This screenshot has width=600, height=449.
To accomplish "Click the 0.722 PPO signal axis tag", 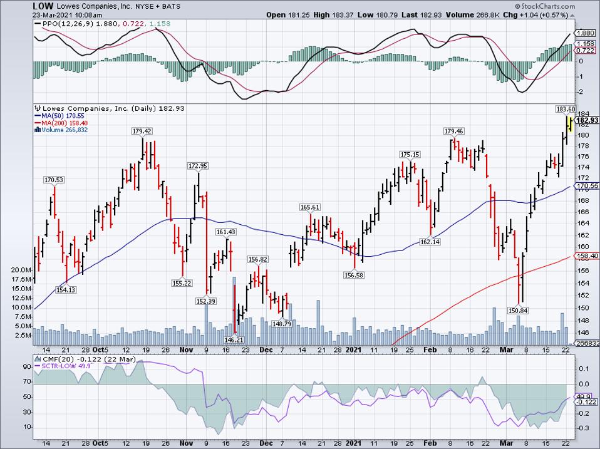I will coord(586,51).
